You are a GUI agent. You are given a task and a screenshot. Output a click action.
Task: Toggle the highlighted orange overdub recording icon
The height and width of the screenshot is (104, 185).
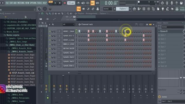pos(92,3)
